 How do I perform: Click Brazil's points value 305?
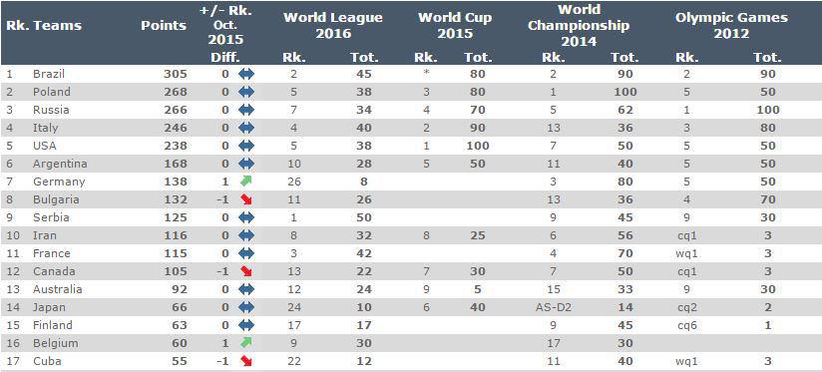pyautogui.click(x=176, y=74)
